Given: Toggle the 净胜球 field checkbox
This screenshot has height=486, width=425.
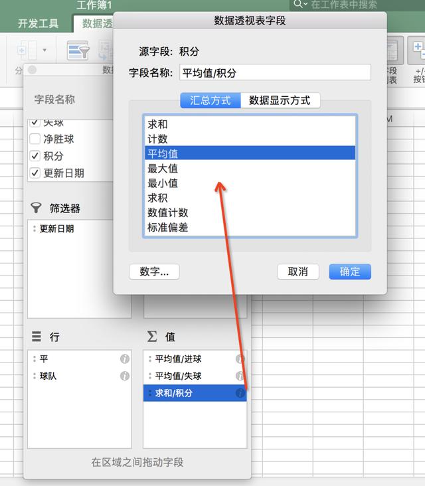Looking at the screenshot, I should [35, 139].
